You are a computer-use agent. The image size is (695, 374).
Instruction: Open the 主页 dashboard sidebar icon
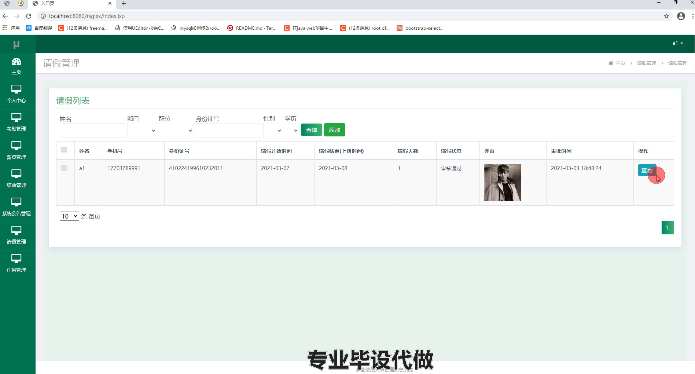coord(16,66)
